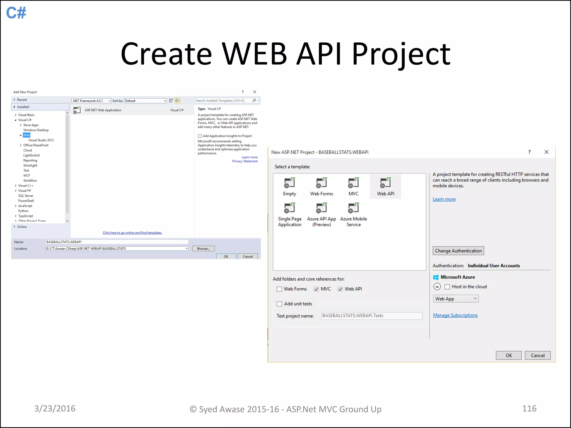Expand the Visual Basic tree node
Screen dimensions: 571x428
point(16,115)
